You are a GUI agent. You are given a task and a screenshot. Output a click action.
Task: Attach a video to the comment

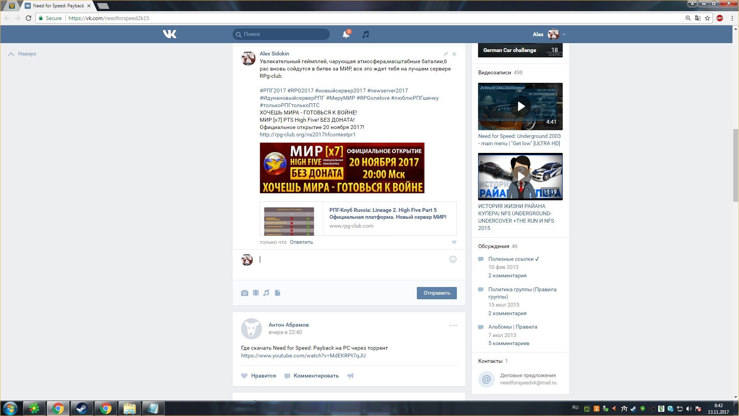tap(256, 293)
